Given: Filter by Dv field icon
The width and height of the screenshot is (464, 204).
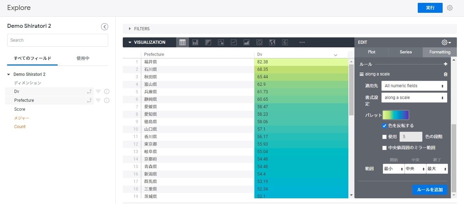Looking at the screenshot, I should 98,91.
